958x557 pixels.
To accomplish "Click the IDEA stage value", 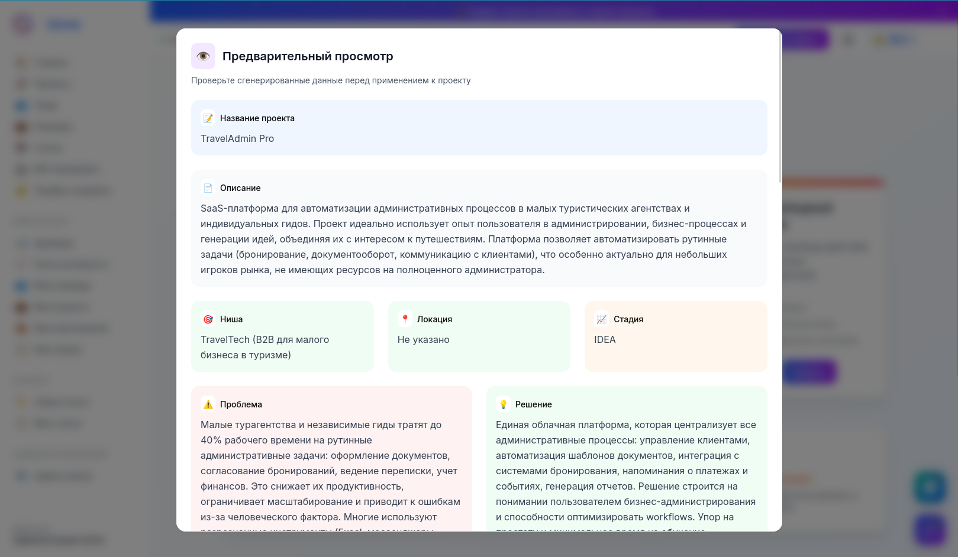I will 605,339.
